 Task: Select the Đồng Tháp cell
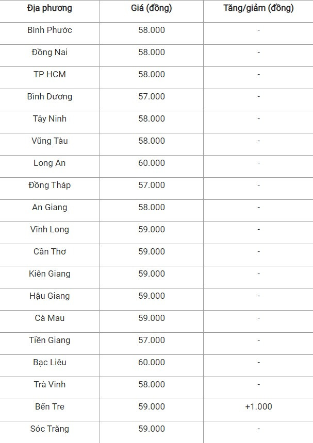[x=50, y=185]
